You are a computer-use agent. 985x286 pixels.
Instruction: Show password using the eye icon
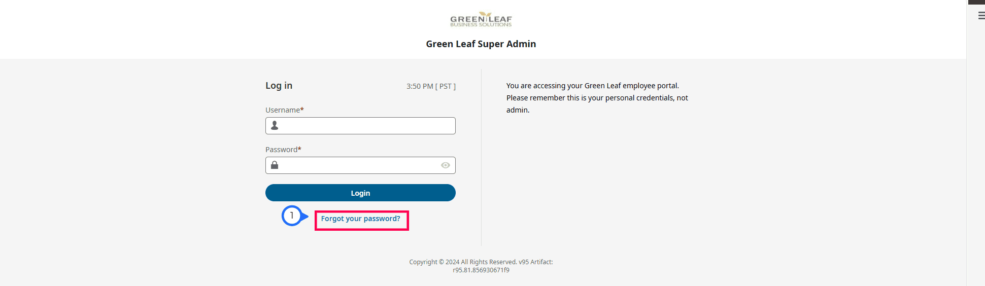pos(446,165)
